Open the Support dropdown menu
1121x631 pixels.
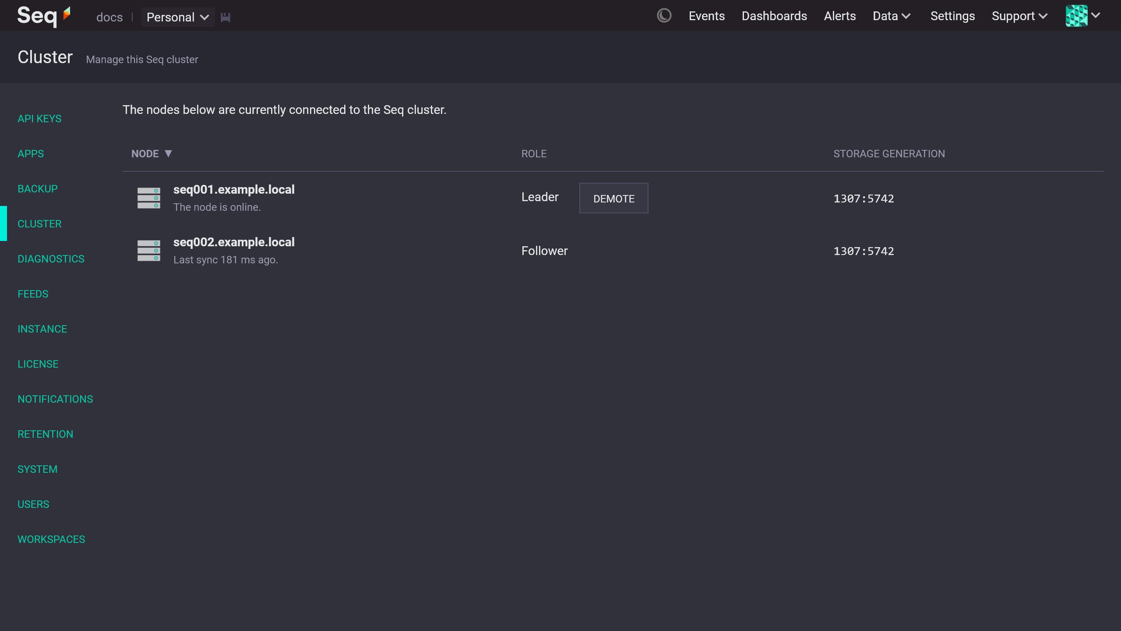point(1020,16)
